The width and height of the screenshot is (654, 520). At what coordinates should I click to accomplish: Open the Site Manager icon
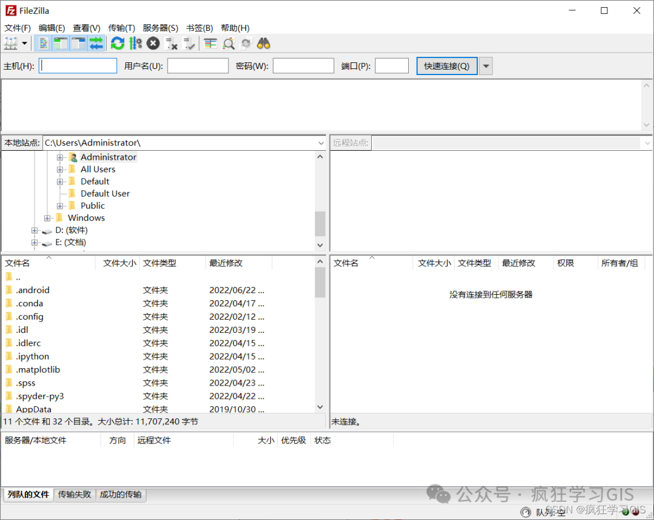tap(11, 44)
